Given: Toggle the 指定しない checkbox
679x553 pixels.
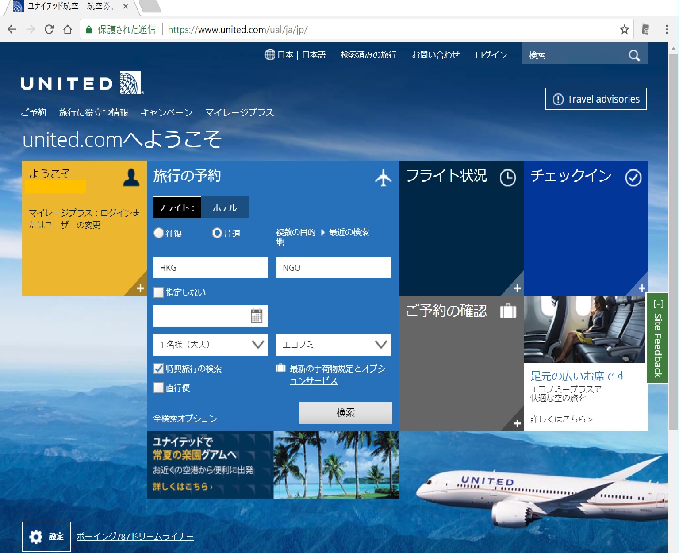Looking at the screenshot, I should click(159, 292).
